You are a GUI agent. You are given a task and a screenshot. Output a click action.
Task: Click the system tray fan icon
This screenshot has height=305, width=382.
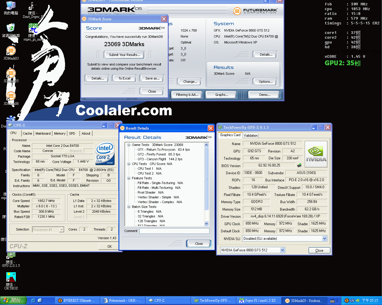(x=352, y=301)
